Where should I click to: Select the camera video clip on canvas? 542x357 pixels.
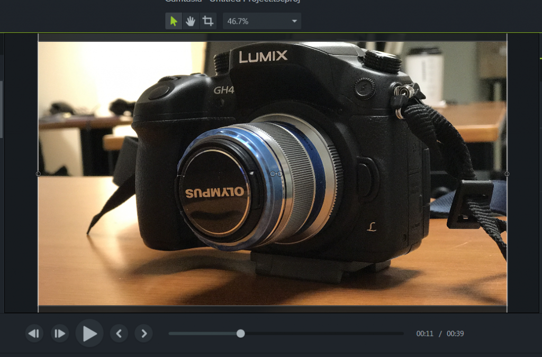[x=273, y=173]
